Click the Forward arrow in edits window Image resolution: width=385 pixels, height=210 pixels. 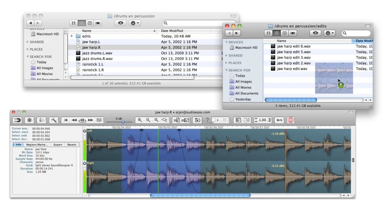point(237,33)
